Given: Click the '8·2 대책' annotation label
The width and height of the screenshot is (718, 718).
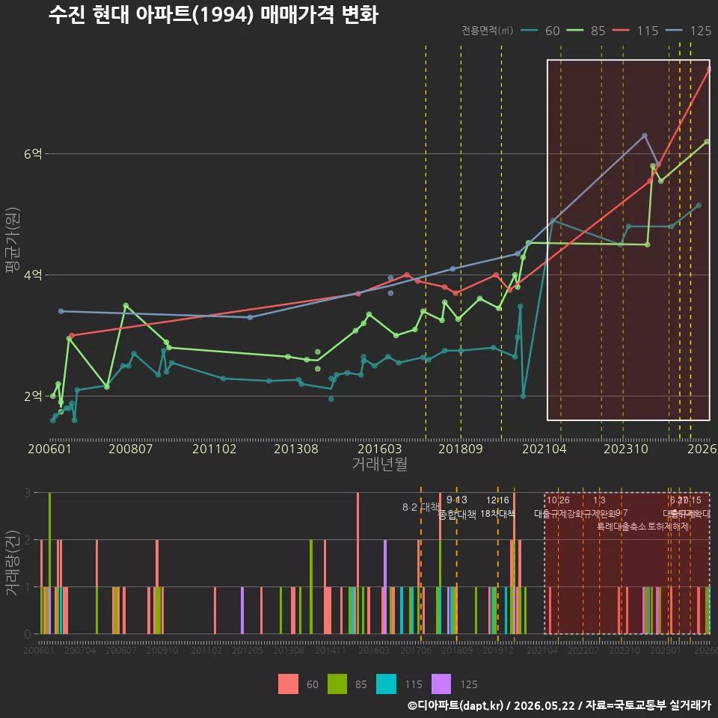Looking at the screenshot, I should [x=421, y=507].
